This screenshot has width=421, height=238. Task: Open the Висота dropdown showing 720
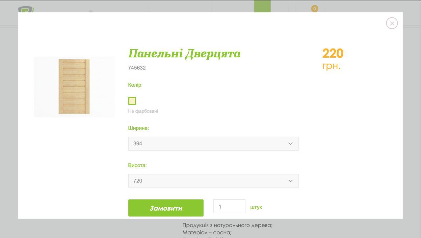213,181
